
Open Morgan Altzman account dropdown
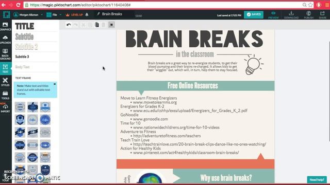(28, 15)
